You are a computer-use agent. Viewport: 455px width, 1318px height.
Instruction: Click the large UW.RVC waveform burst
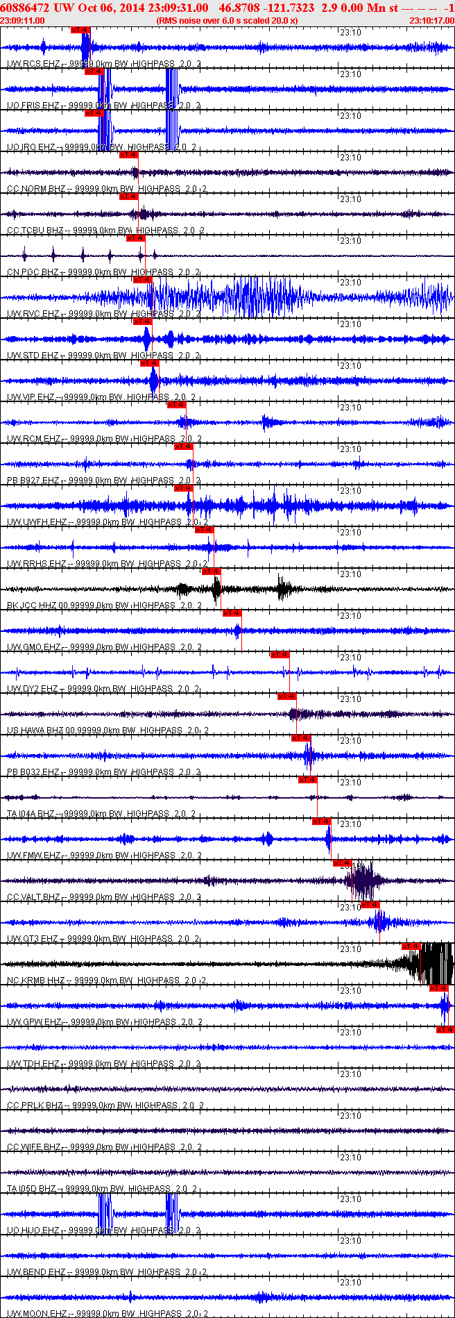[266, 297]
